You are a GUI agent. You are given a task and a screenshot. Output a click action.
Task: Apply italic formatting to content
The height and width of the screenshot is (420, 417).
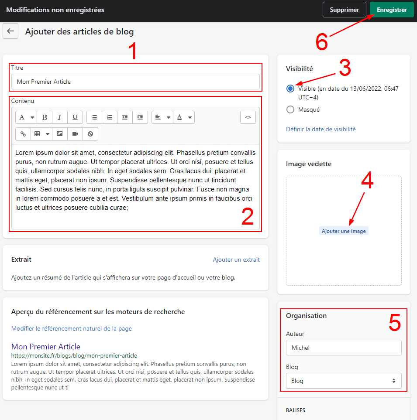60,117
